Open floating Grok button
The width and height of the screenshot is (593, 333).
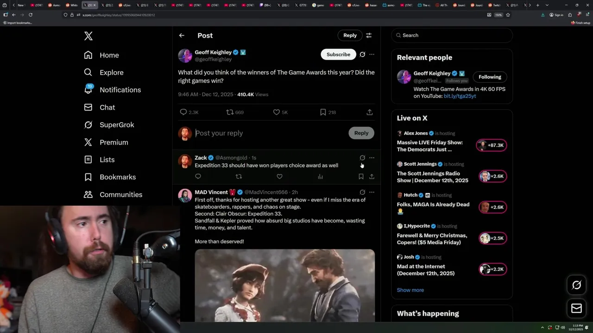pyautogui.click(x=576, y=285)
